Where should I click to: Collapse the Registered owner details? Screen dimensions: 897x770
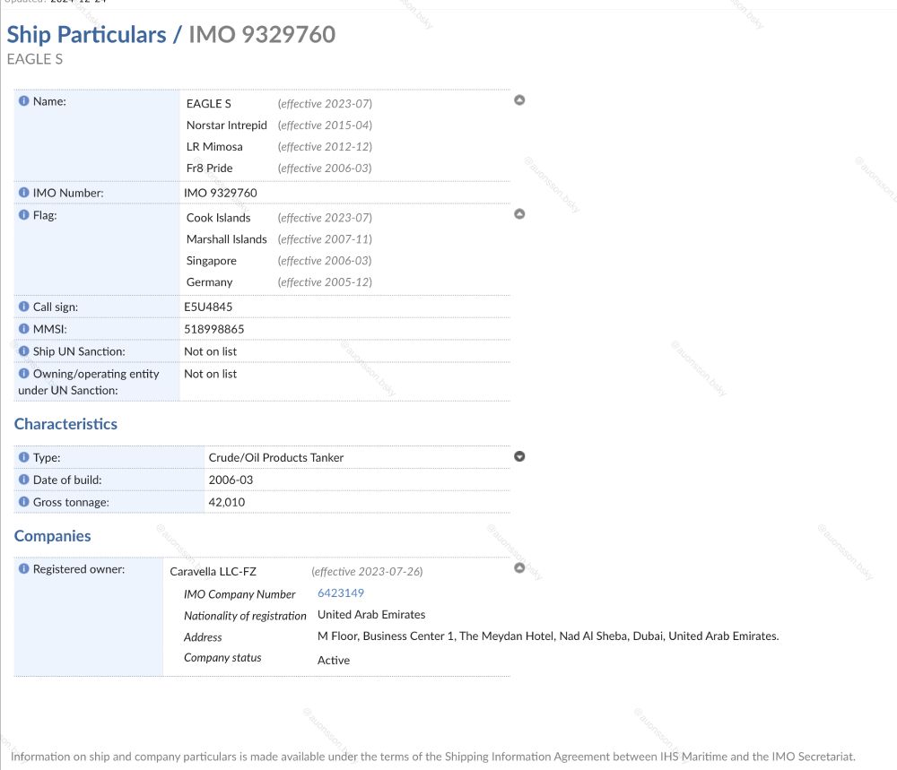tap(519, 567)
